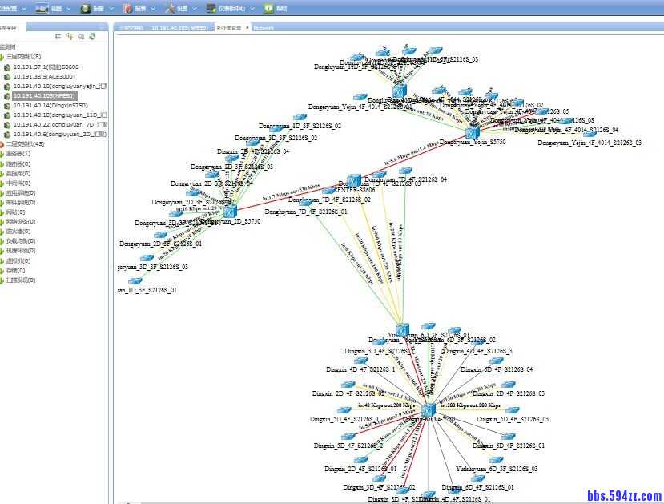Collapse the layer-3 switches (8) tree group
The width and height of the screenshot is (664, 504).
pos(3,57)
